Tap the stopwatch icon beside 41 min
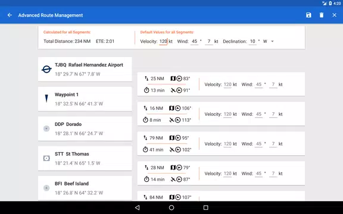 click(x=145, y=150)
